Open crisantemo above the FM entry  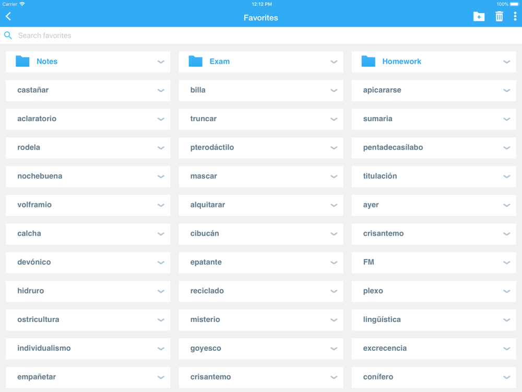(x=383, y=233)
